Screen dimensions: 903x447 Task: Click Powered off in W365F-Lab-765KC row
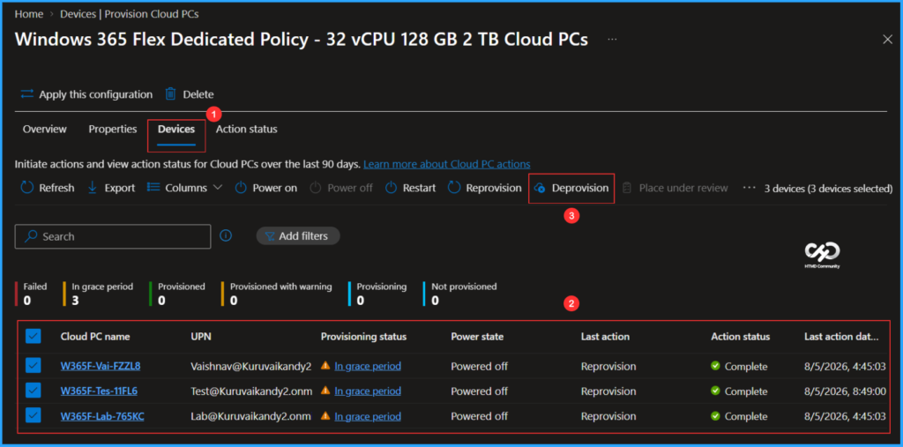coord(479,416)
